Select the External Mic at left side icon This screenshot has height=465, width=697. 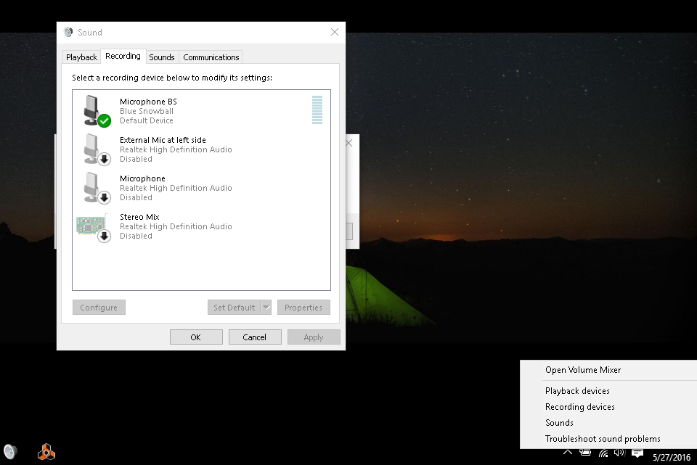(x=97, y=149)
